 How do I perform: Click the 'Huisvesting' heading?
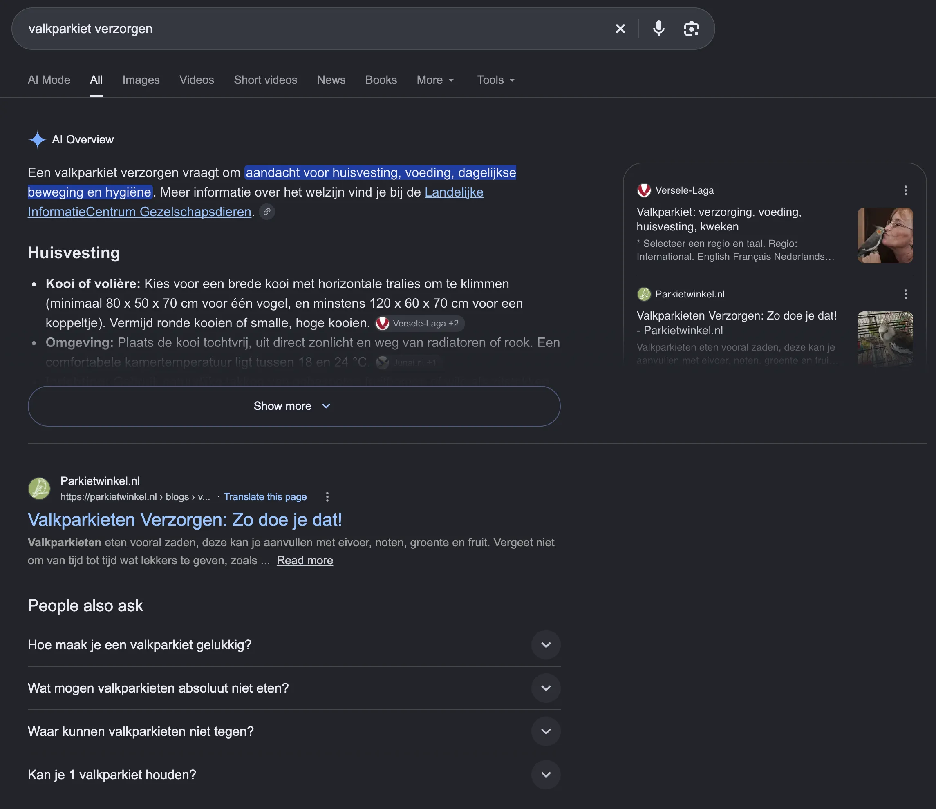74,253
